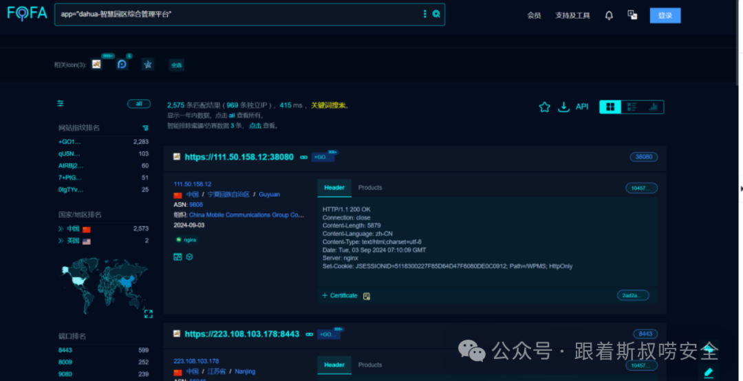743x381 pixels.
Task: Open the search bar three-dot options
Action: click(424, 14)
